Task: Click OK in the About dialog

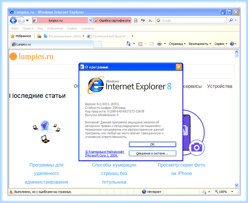Action: [x=153, y=144]
